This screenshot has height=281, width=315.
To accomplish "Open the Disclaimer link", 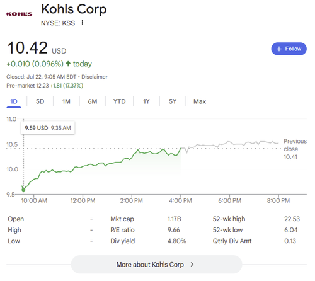I will pyautogui.click(x=94, y=77).
